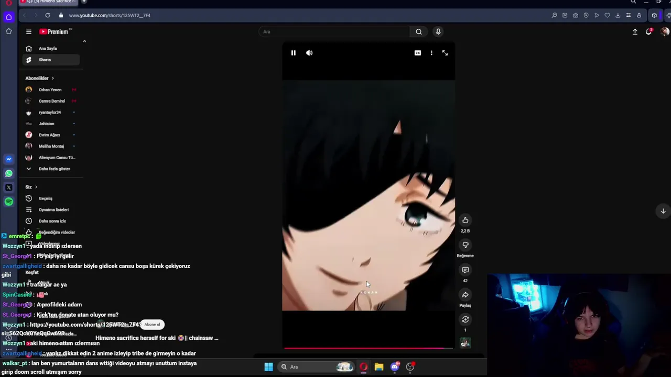Toggle closed captions on the Short

(418, 53)
